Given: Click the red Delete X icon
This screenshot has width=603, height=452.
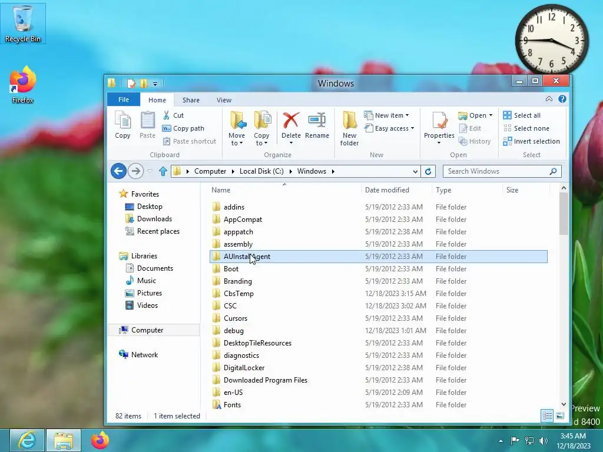Looking at the screenshot, I should point(291,120).
